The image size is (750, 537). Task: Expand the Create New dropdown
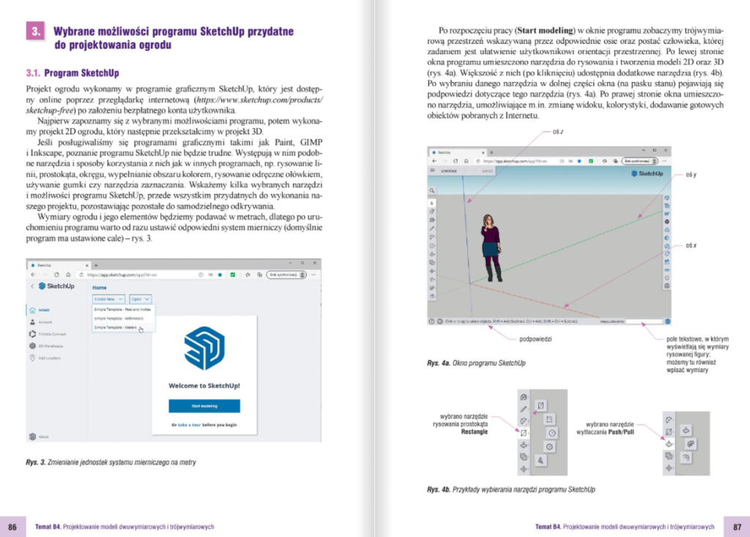click(x=108, y=299)
